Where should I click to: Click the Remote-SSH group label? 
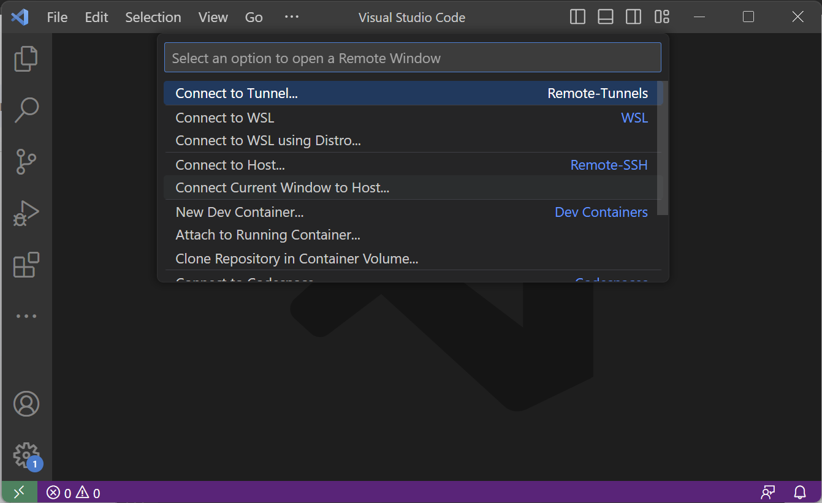[609, 164]
